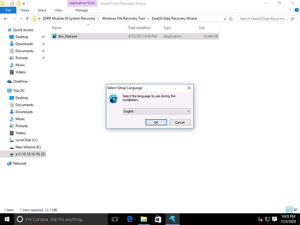Select the drw_free.exe file
Viewport: 300px width, 225px height.
coord(135,36)
